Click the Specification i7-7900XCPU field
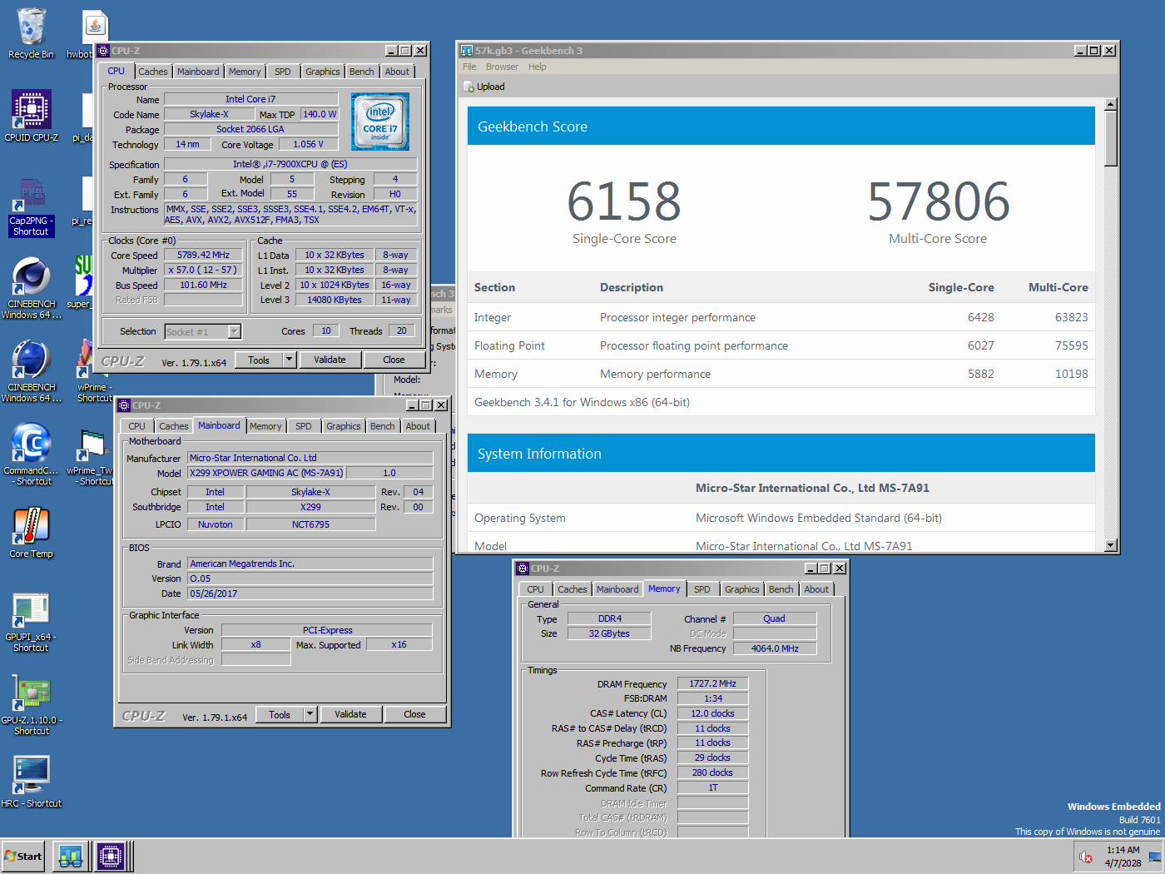This screenshot has height=874, width=1165. (x=290, y=164)
